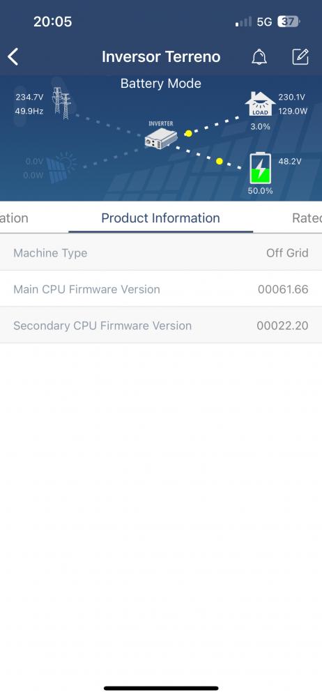Go to the previous tab ending in 'ation'
The height and width of the screenshot is (697, 322).
pyautogui.click(x=14, y=218)
